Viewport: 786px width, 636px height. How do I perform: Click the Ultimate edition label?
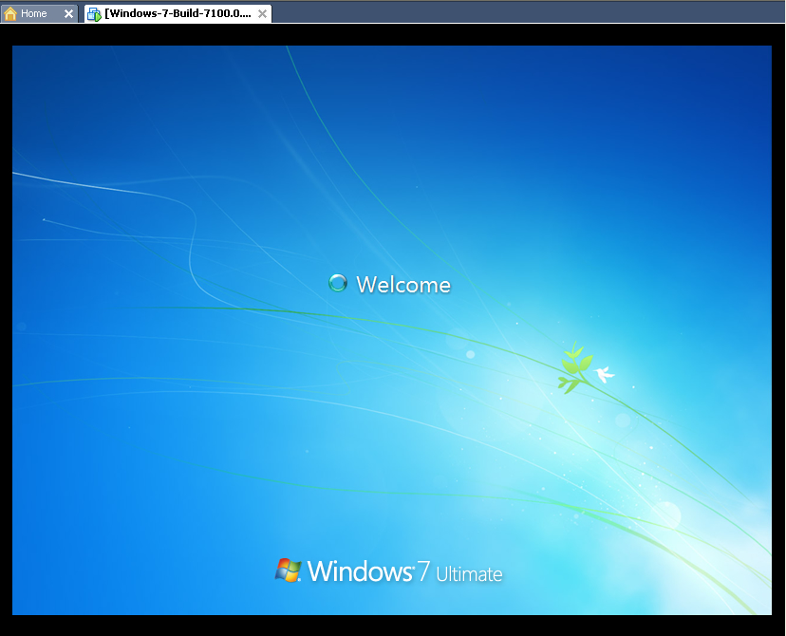click(469, 574)
